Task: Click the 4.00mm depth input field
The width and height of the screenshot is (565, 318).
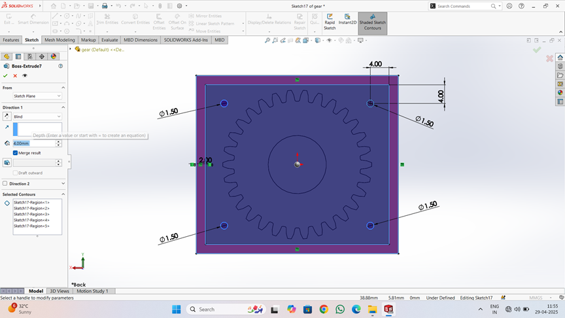Action: point(34,143)
